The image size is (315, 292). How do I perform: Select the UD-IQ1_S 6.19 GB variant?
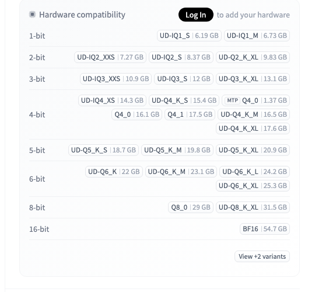point(189,36)
